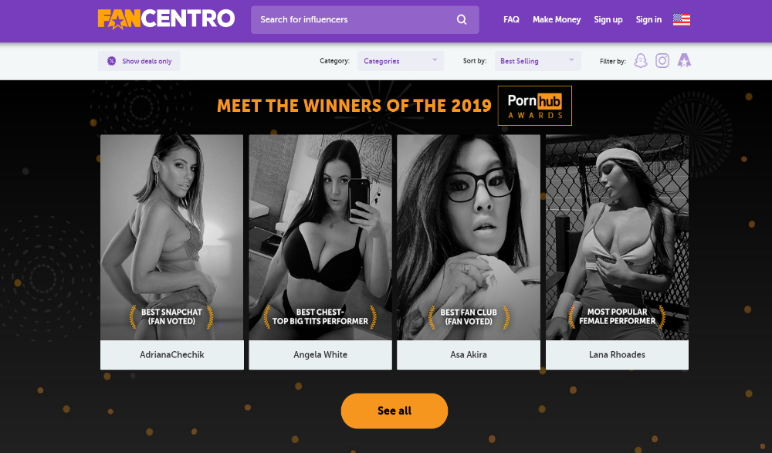Viewport: 772px width, 453px height.
Task: Focus the Search for influencers field
Action: 365,20
